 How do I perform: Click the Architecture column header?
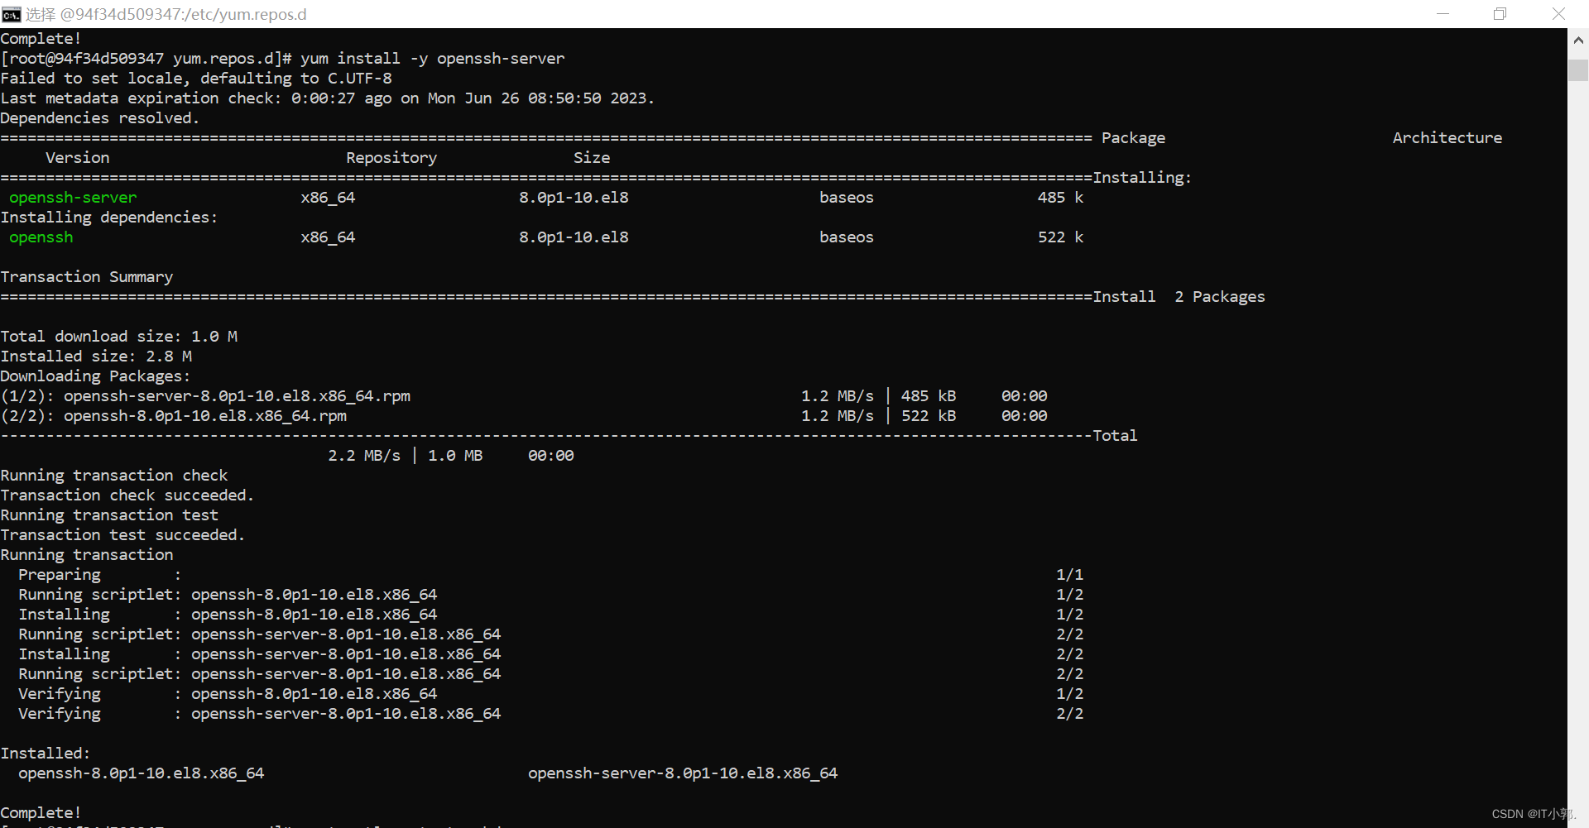(1447, 138)
